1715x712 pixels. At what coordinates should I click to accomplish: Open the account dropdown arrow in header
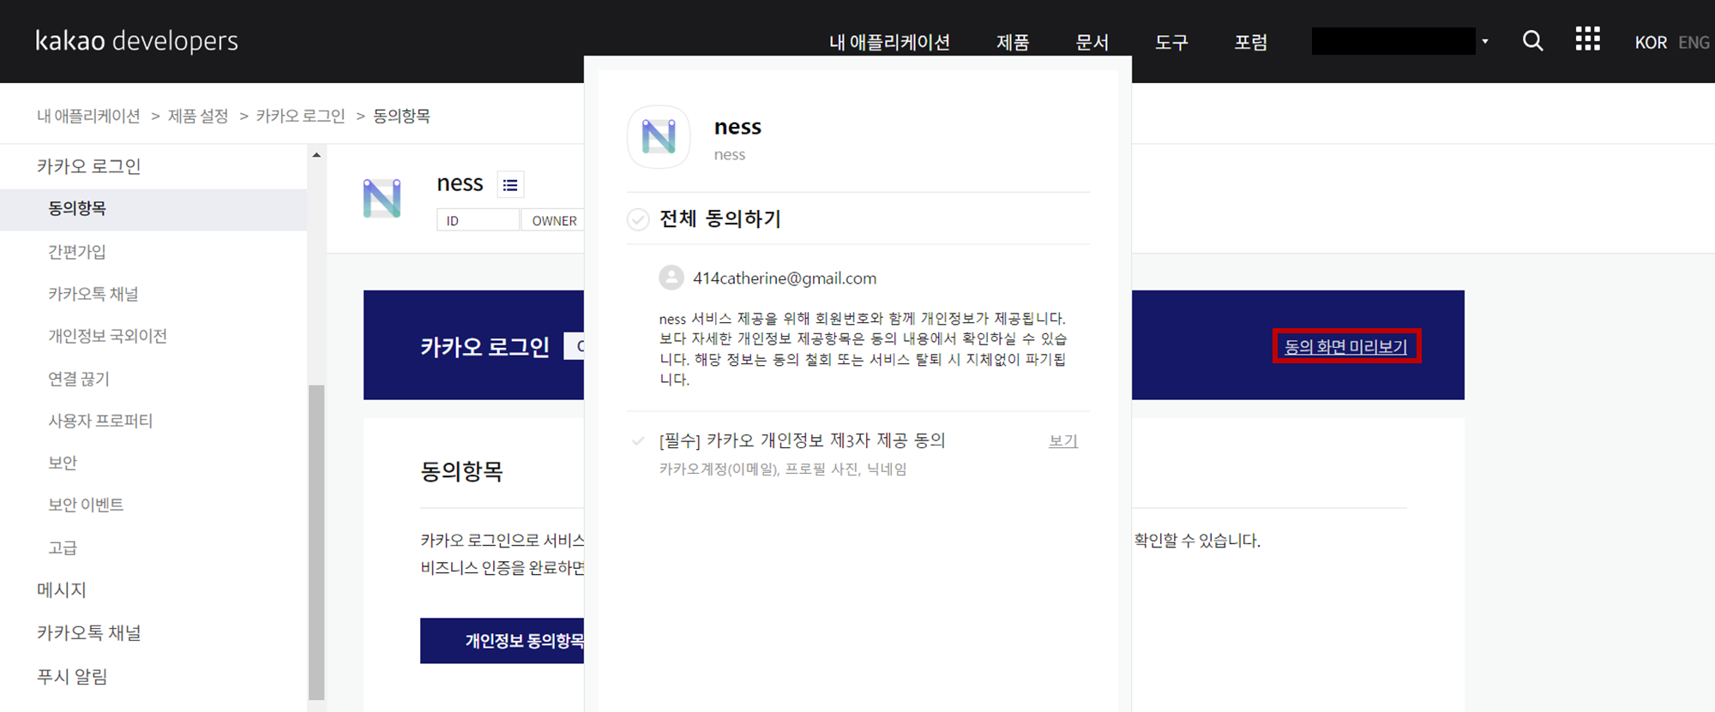(x=1484, y=41)
